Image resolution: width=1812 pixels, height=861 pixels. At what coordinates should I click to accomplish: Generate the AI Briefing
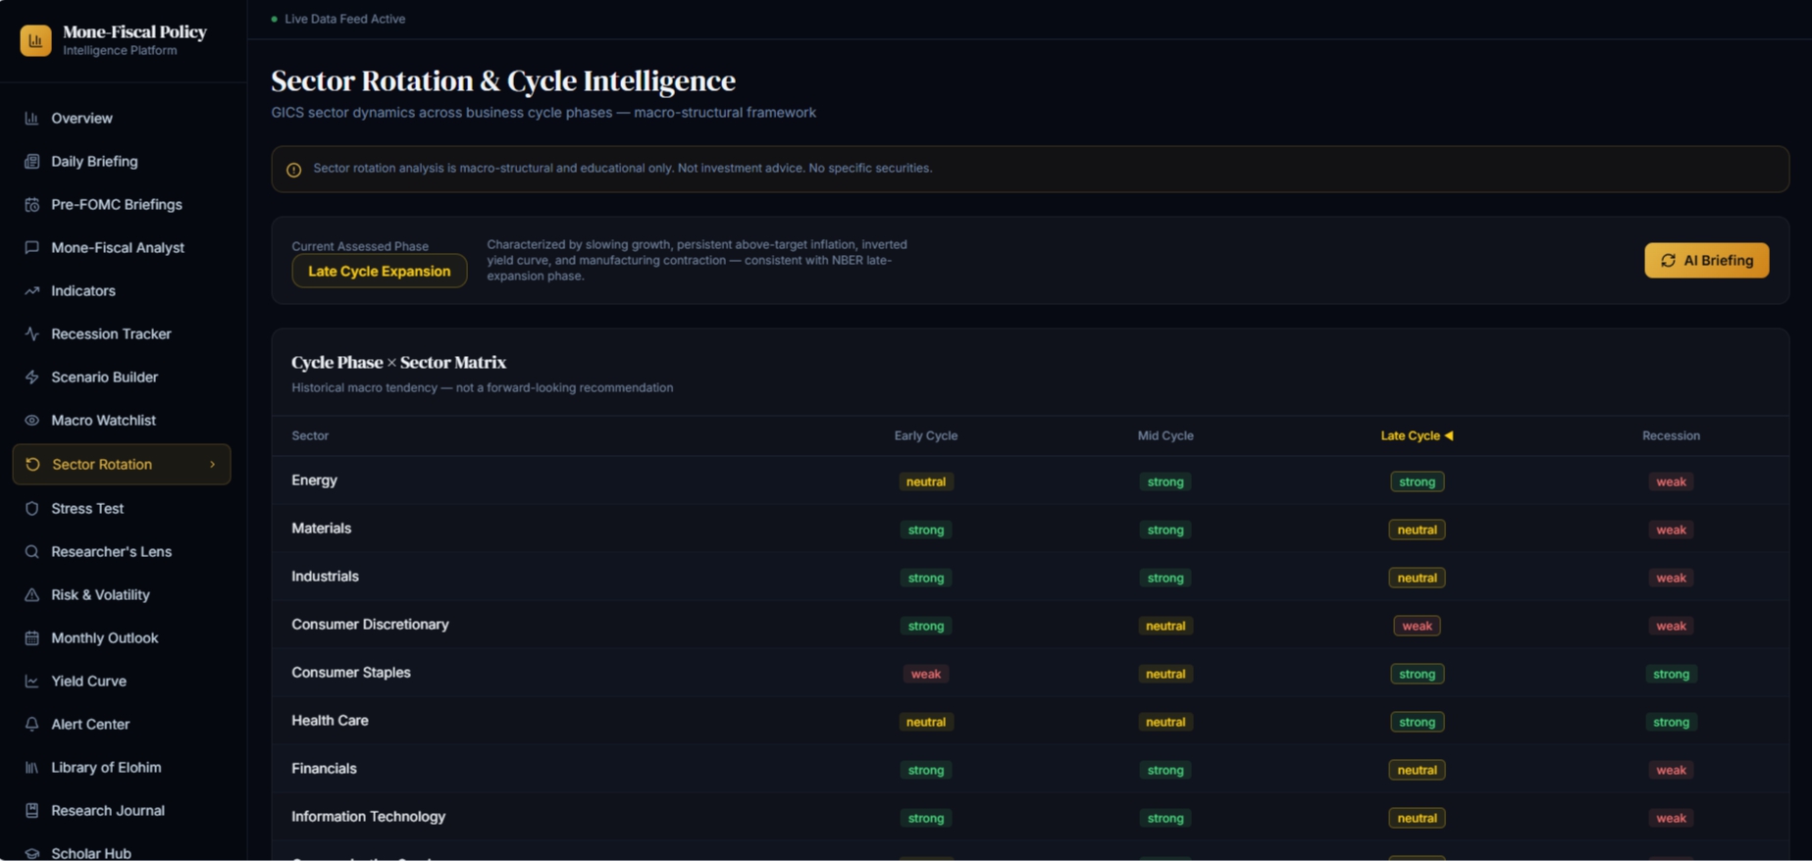click(x=1706, y=260)
